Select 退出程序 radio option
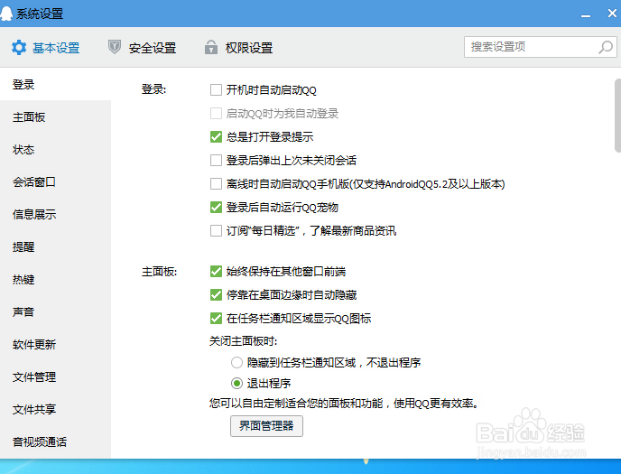 (236, 383)
